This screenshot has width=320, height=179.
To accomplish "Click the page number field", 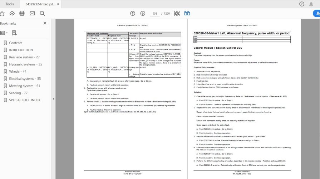I will pos(155,14).
